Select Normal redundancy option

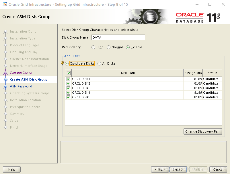click(x=108, y=47)
